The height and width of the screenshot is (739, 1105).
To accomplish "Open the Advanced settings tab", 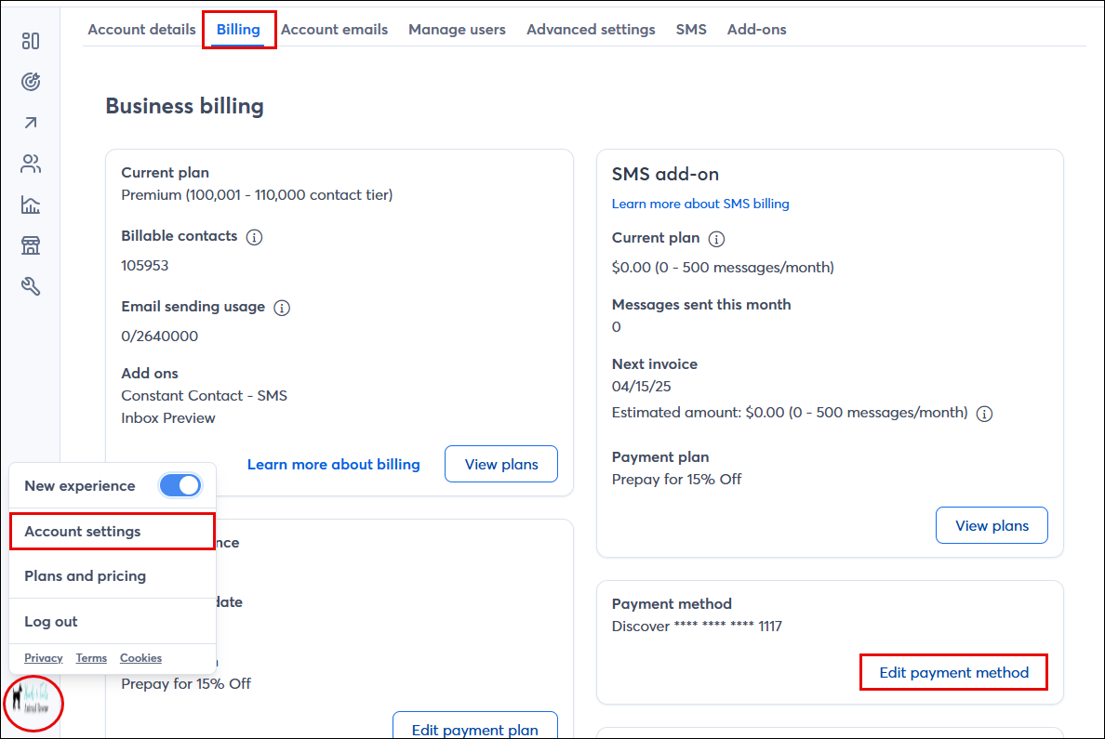I will click(591, 30).
